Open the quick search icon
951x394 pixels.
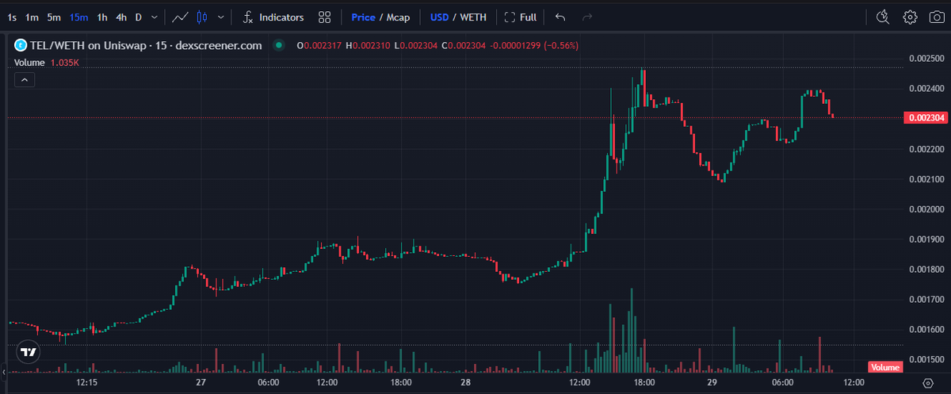click(884, 17)
